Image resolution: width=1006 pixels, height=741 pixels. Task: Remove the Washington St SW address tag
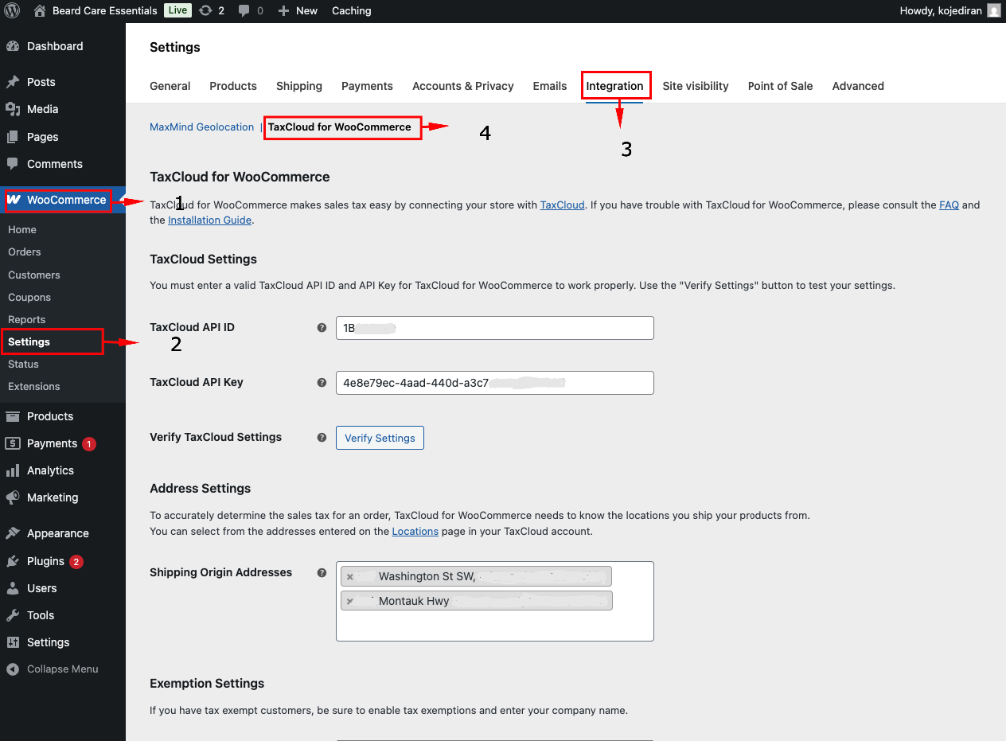pyautogui.click(x=349, y=577)
